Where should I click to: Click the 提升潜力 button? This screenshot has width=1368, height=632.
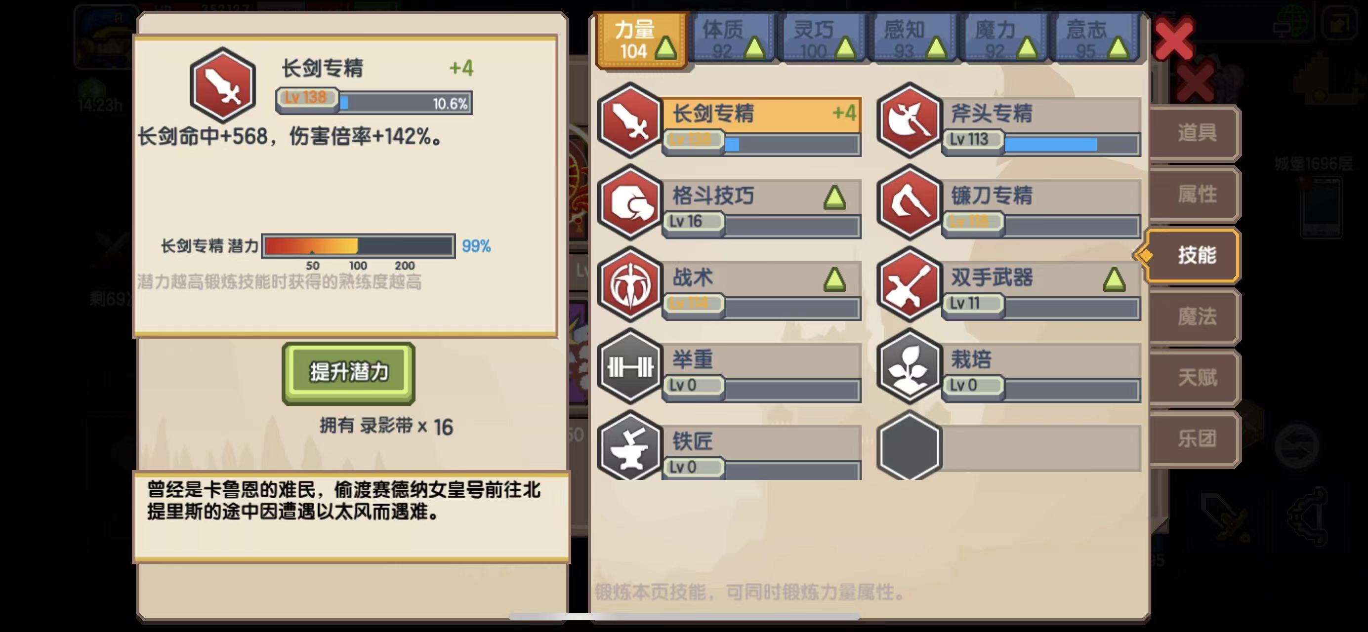tap(348, 373)
